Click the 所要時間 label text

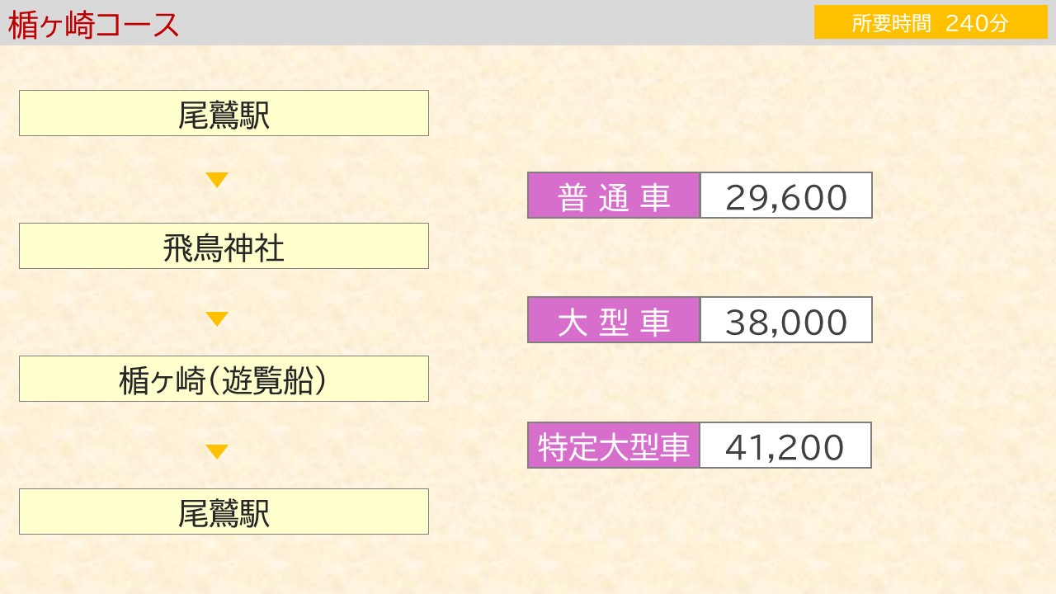(891, 23)
